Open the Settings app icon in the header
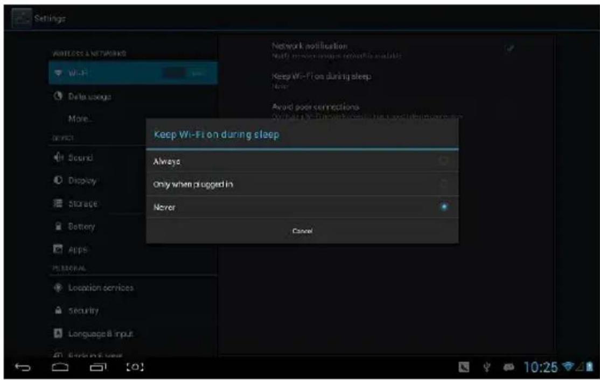This screenshot has height=380, width=600. [x=22, y=18]
